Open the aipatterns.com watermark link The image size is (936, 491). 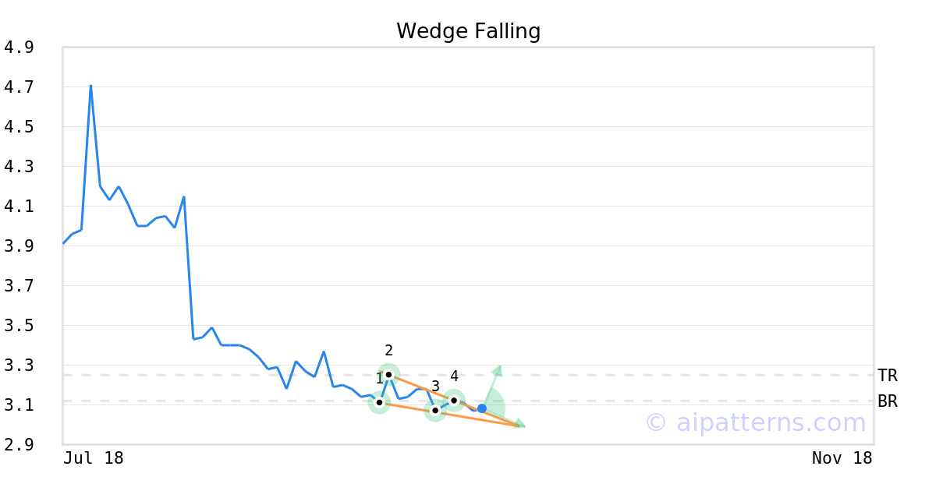pyautogui.click(x=755, y=423)
